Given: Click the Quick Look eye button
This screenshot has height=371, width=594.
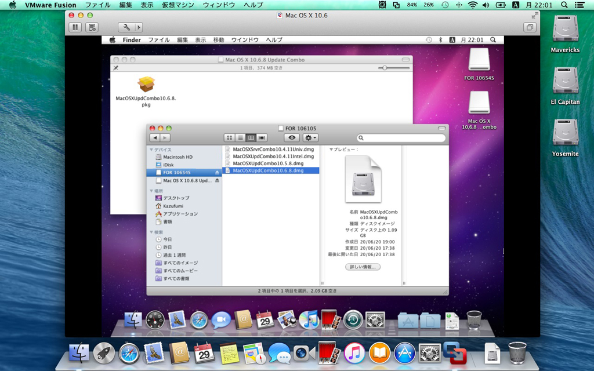Looking at the screenshot, I should click(292, 138).
